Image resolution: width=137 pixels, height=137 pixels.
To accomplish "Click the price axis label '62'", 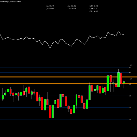I will (x=130, y=68).
